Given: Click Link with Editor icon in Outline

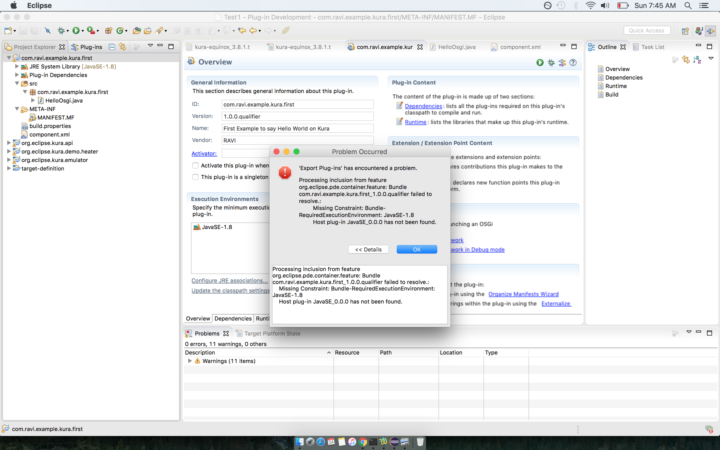Looking at the screenshot, I should click(x=686, y=59).
